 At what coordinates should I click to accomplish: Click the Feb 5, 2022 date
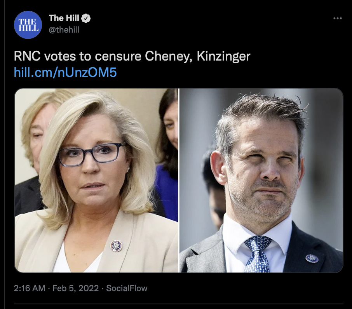click(75, 288)
